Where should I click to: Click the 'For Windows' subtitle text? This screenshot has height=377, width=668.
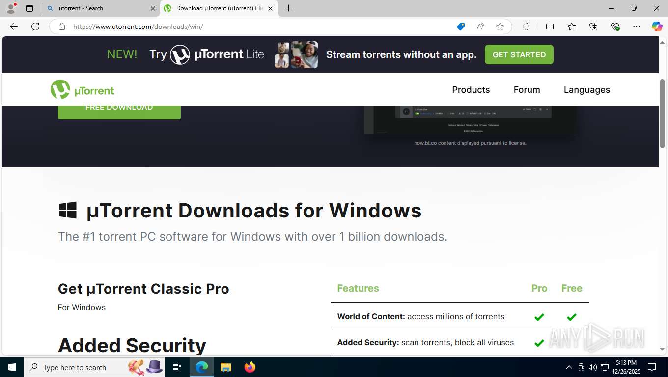tap(82, 307)
